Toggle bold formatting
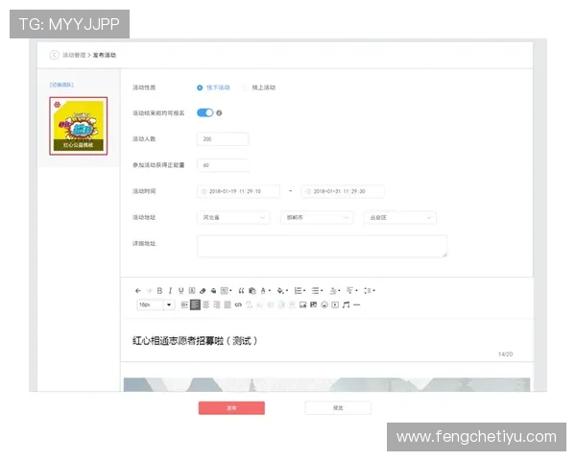The width and height of the screenshot is (576, 461). tap(159, 291)
